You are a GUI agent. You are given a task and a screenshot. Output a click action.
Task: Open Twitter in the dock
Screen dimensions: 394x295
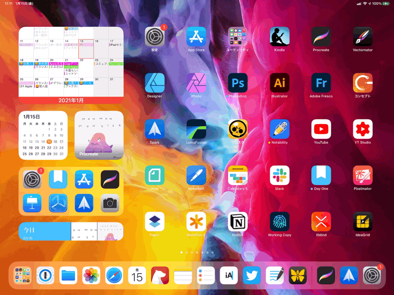pyautogui.click(x=252, y=275)
